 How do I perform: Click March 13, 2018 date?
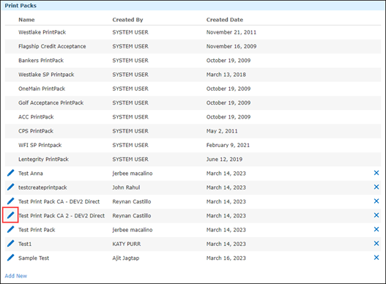tap(226, 75)
